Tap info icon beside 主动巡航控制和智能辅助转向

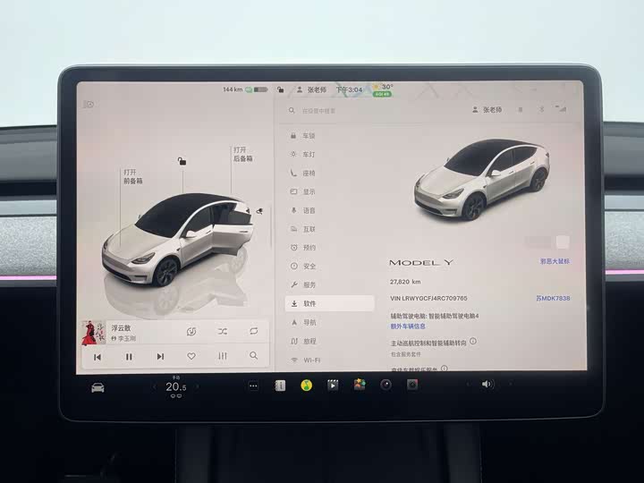click(x=473, y=341)
